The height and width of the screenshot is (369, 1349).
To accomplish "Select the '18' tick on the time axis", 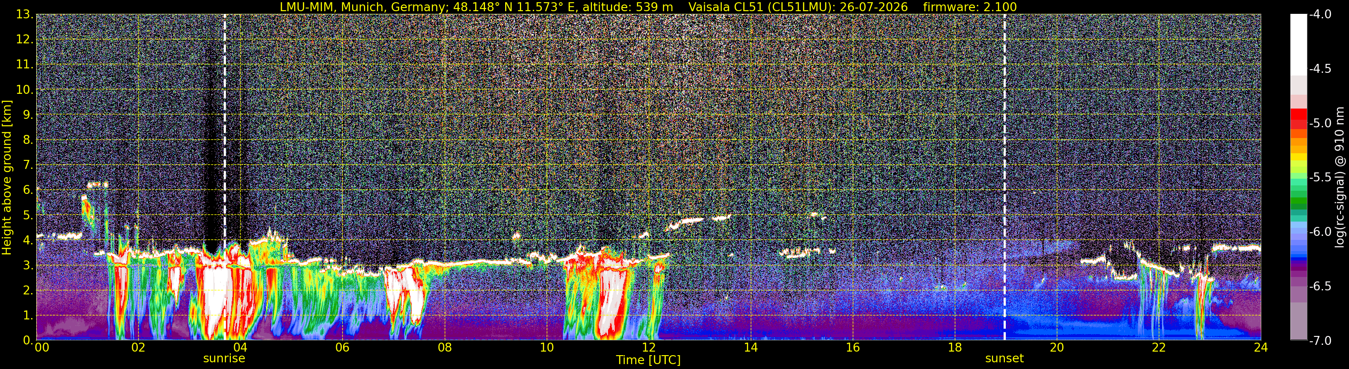I will [x=955, y=348].
